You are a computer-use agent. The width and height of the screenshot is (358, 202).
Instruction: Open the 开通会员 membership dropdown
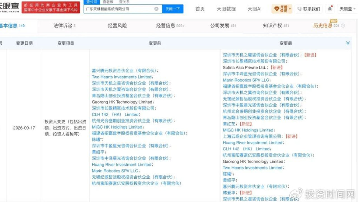[282, 9]
